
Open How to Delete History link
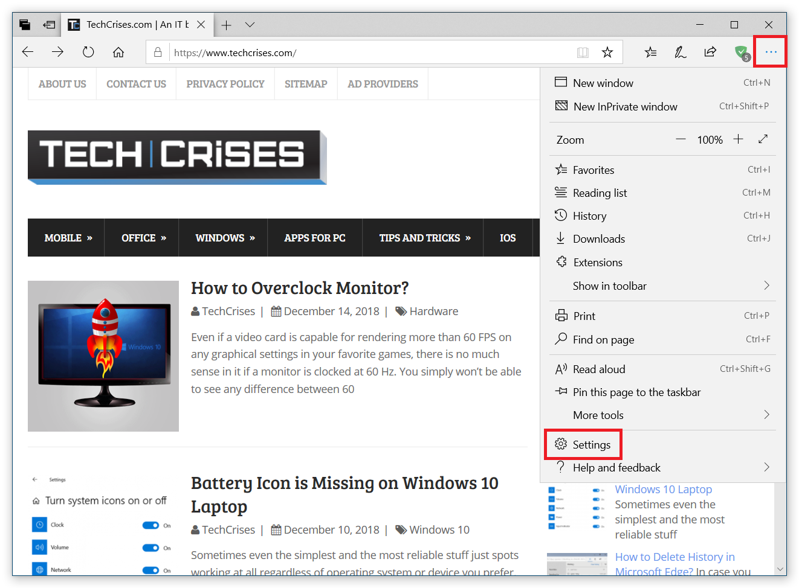coord(675,564)
